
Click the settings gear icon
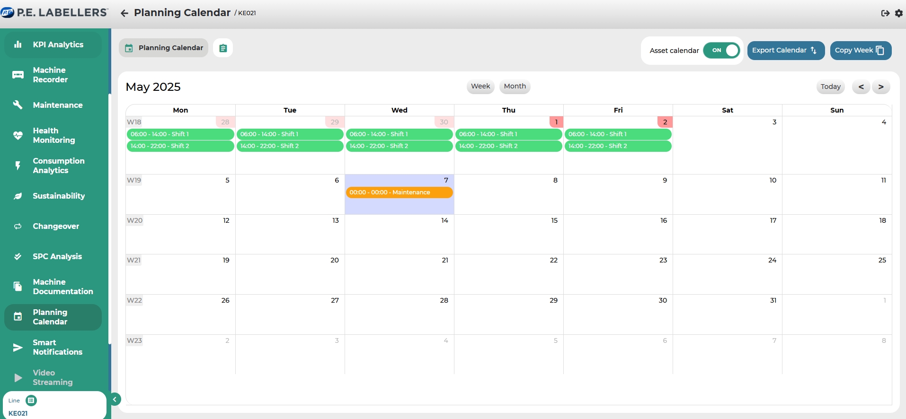pos(899,13)
